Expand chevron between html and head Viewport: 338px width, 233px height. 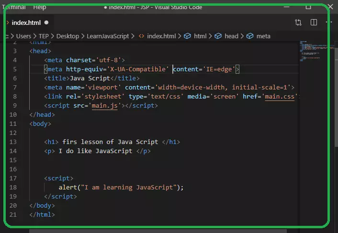210,36
